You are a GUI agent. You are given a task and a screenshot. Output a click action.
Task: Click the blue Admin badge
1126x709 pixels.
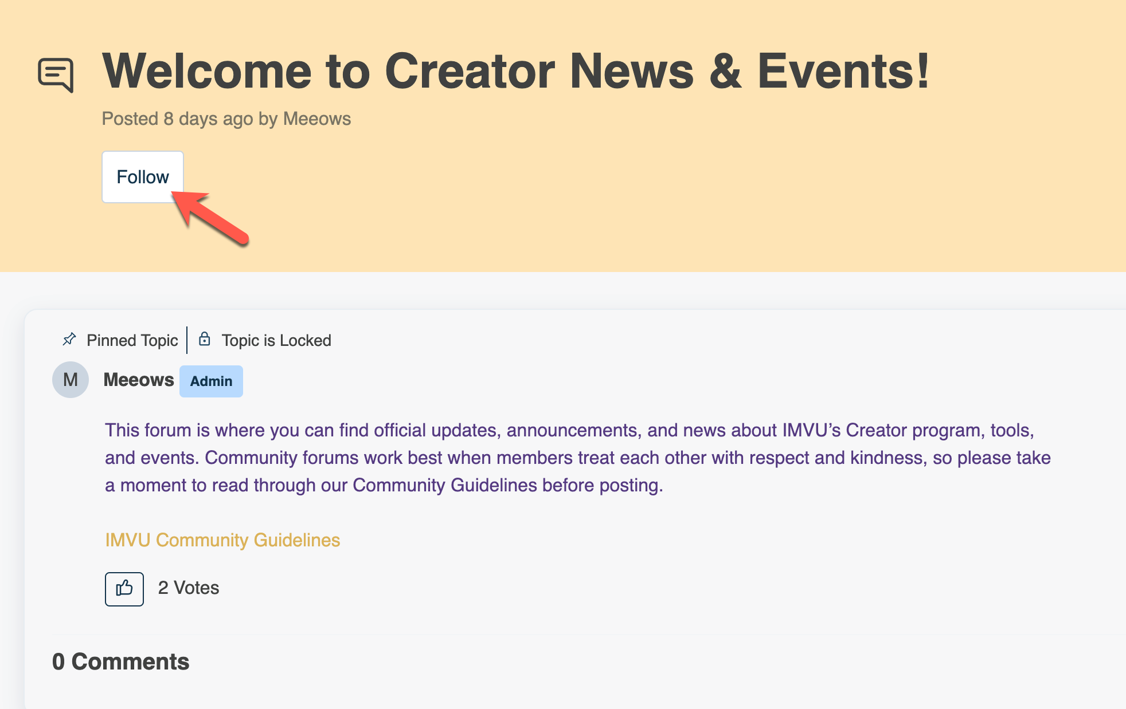pyautogui.click(x=211, y=381)
